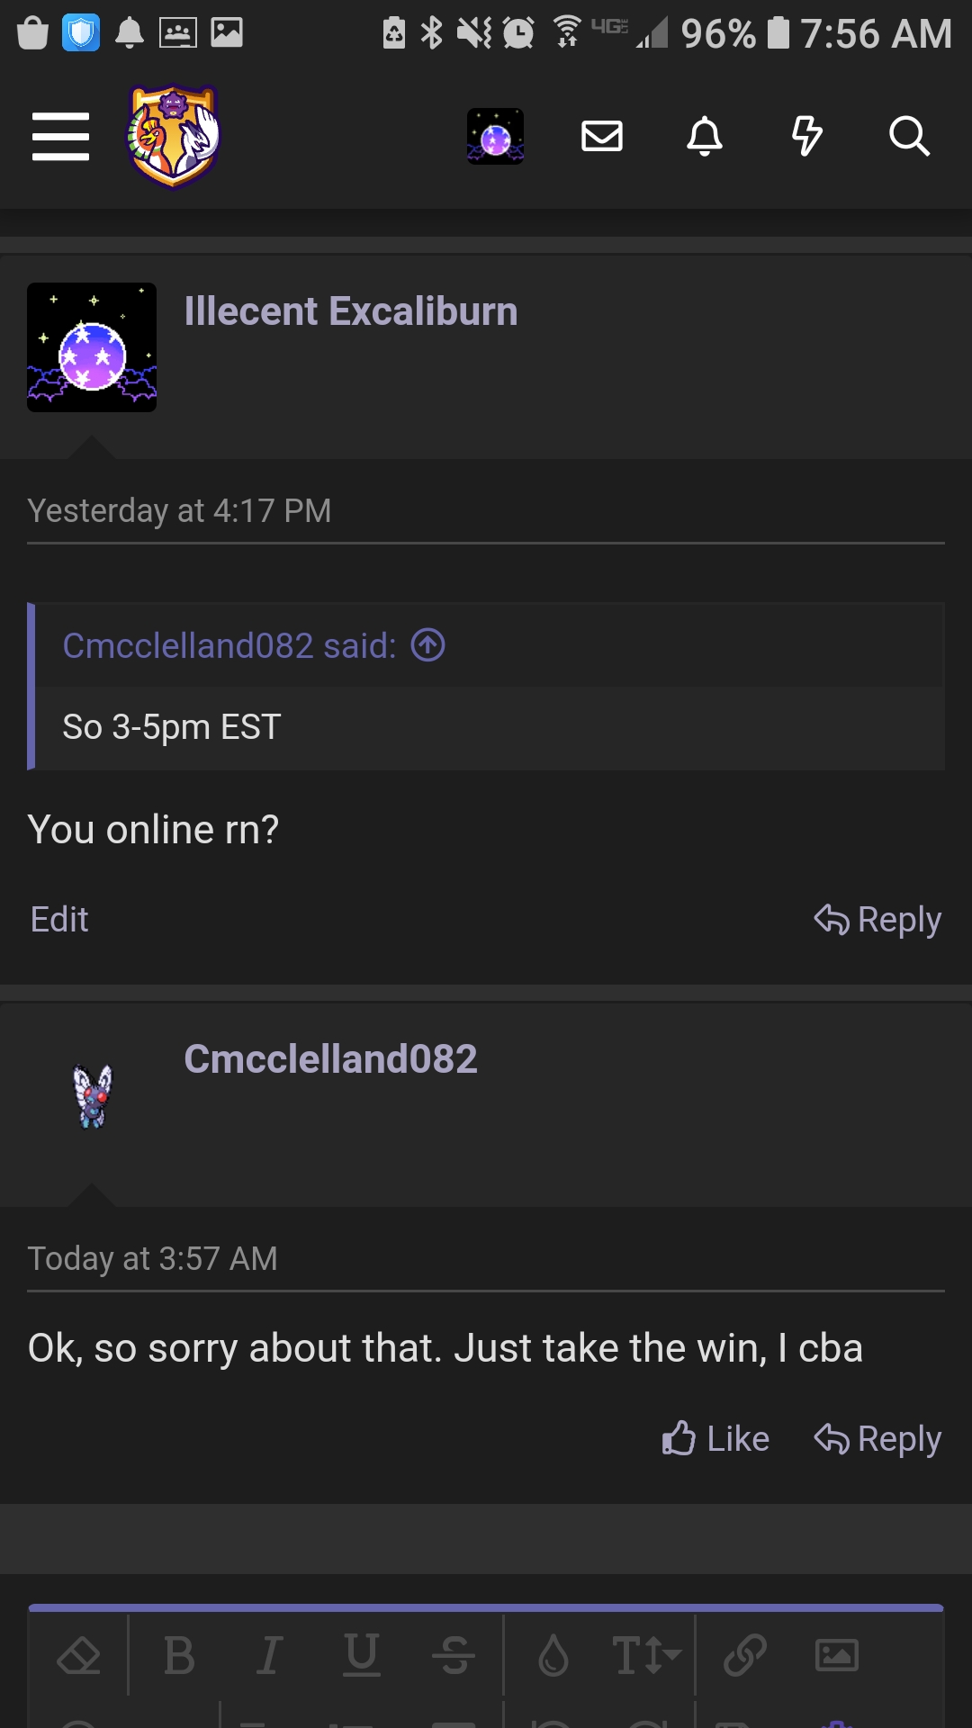
Task: Click the lightning bolt what's new icon
Action: coord(806,137)
